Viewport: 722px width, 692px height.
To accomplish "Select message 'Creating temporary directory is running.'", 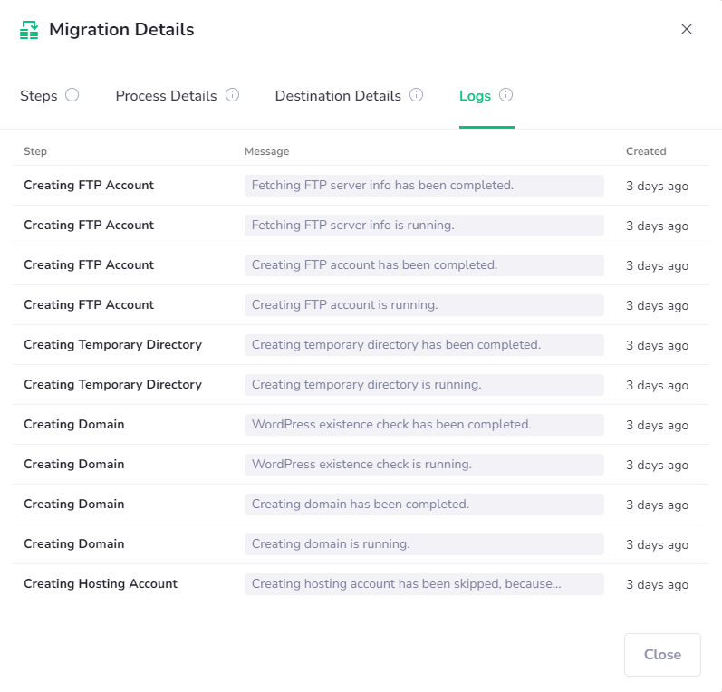I will (x=424, y=385).
